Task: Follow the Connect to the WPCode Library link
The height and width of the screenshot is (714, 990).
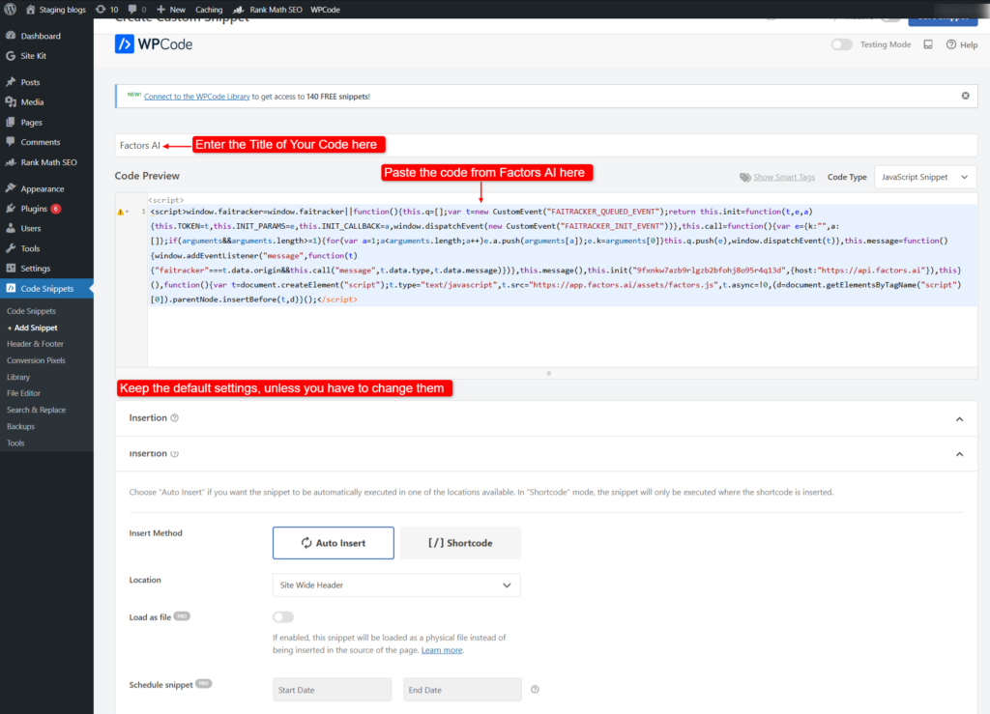Action: click(x=197, y=97)
